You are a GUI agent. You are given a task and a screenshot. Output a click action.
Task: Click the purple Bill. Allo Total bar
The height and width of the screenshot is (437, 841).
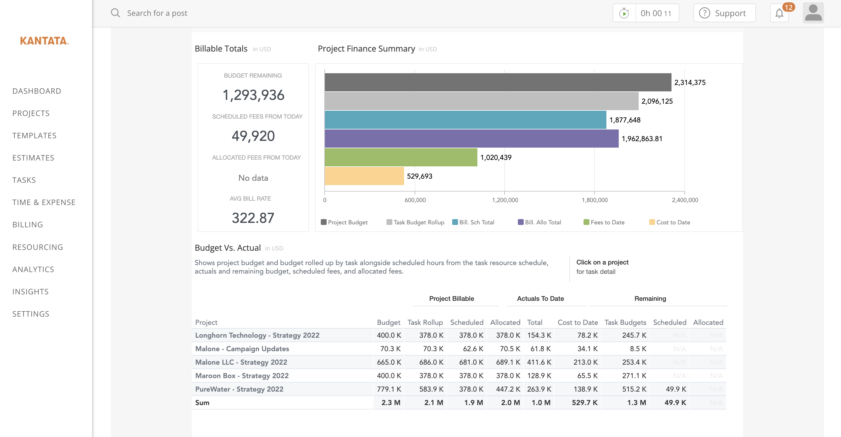tap(471, 139)
